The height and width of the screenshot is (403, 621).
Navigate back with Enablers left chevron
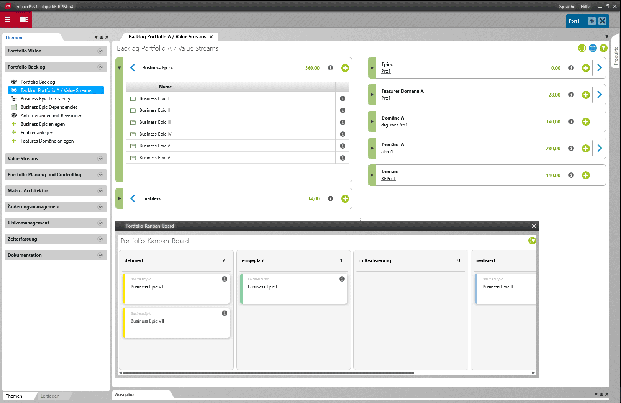tap(133, 198)
